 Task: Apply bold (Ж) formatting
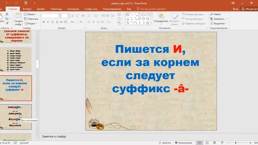point(44,22)
